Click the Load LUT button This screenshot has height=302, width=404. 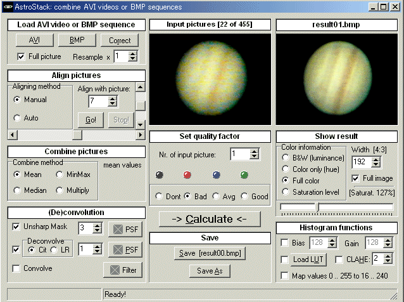(x=308, y=259)
